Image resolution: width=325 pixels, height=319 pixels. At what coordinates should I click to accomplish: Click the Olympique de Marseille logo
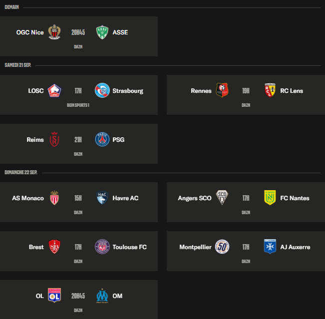[x=102, y=296]
